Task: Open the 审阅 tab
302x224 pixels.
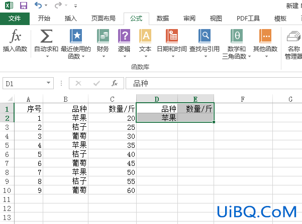Action: pos(189,19)
